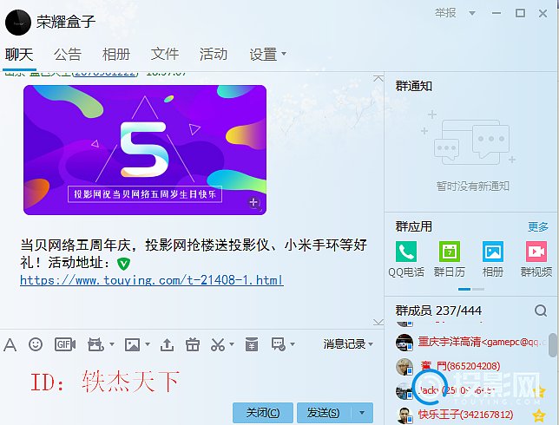This screenshot has width=559, height=425.
Task: Expand send picture options arrow
Action: pos(148,344)
